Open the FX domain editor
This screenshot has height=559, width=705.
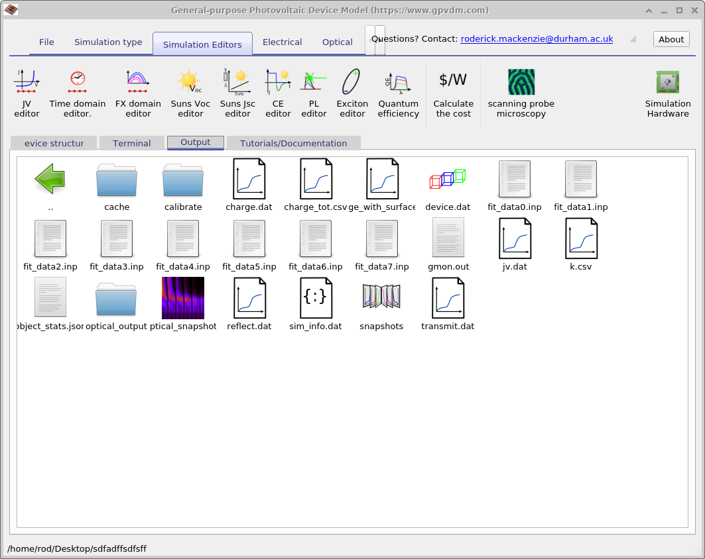point(138,93)
